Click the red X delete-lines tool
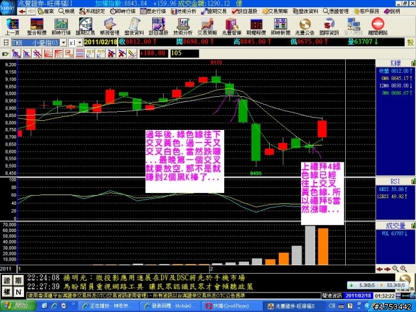This screenshot has height=312, width=416. 122,54
